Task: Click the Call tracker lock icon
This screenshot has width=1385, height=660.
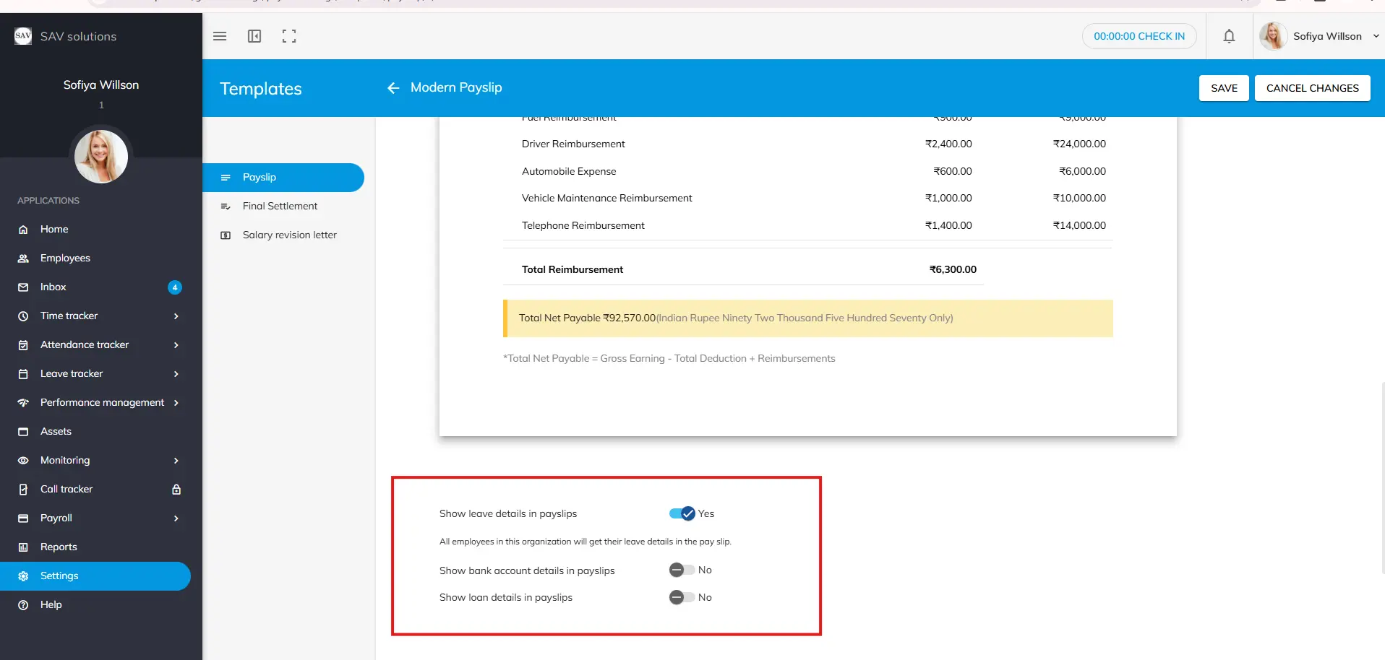Action: pos(176,490)
